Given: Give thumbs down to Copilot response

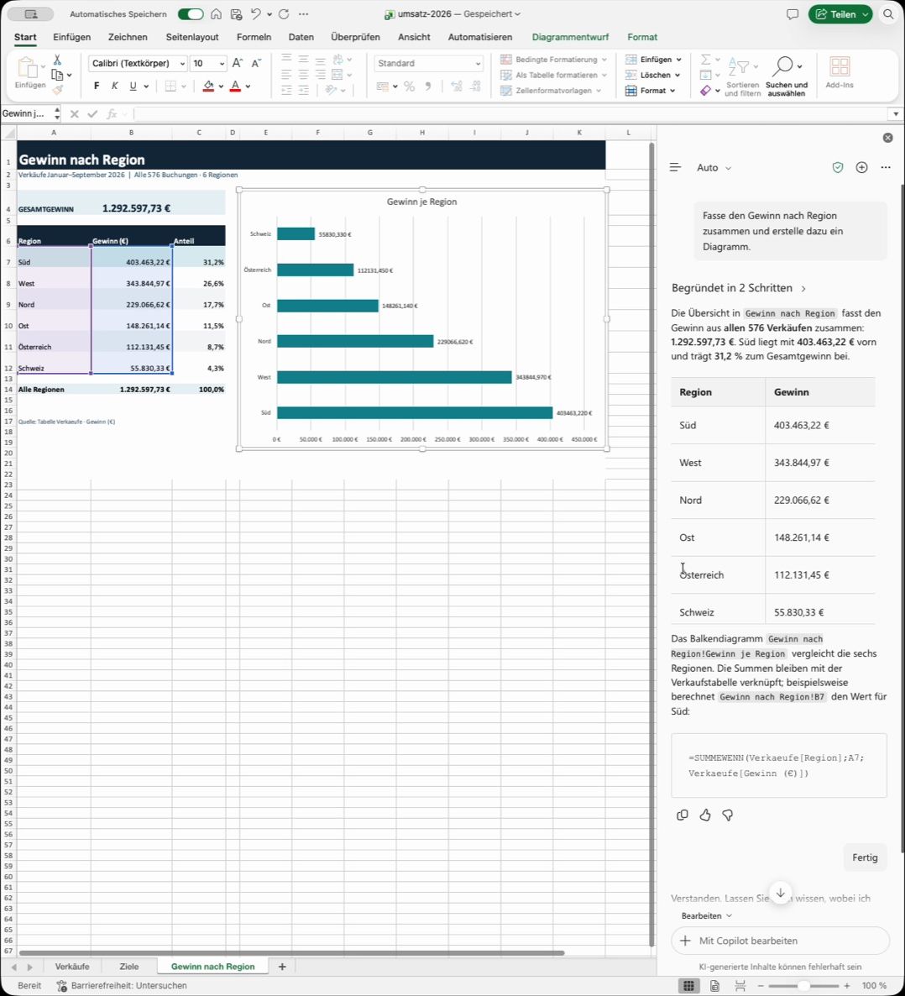Looking at the screenshot, I should (728, 815).
